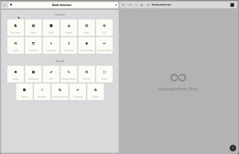Open the help question mark button

[233, 148]
